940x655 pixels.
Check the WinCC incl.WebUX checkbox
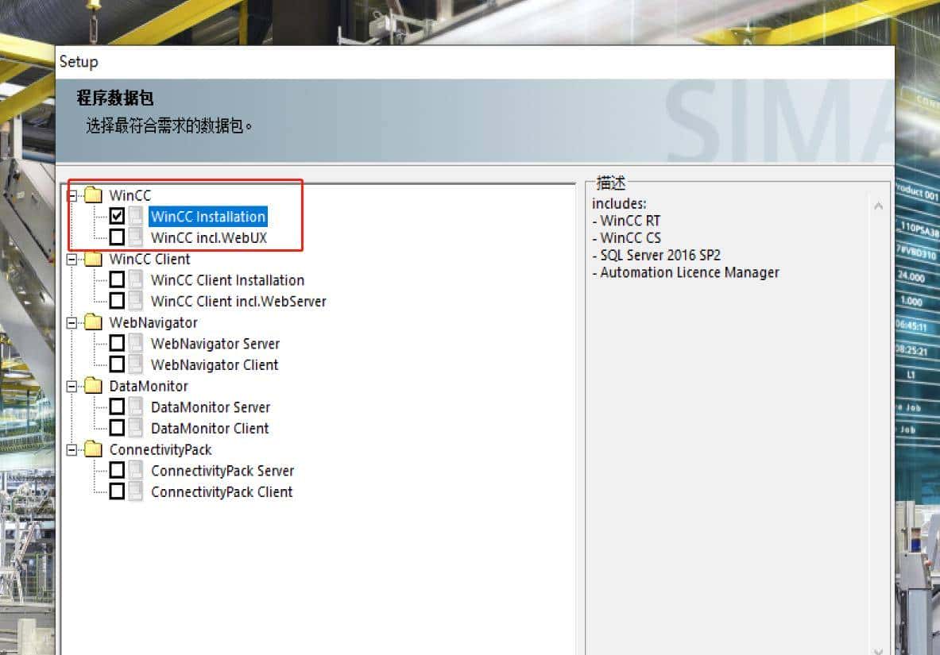118,237
